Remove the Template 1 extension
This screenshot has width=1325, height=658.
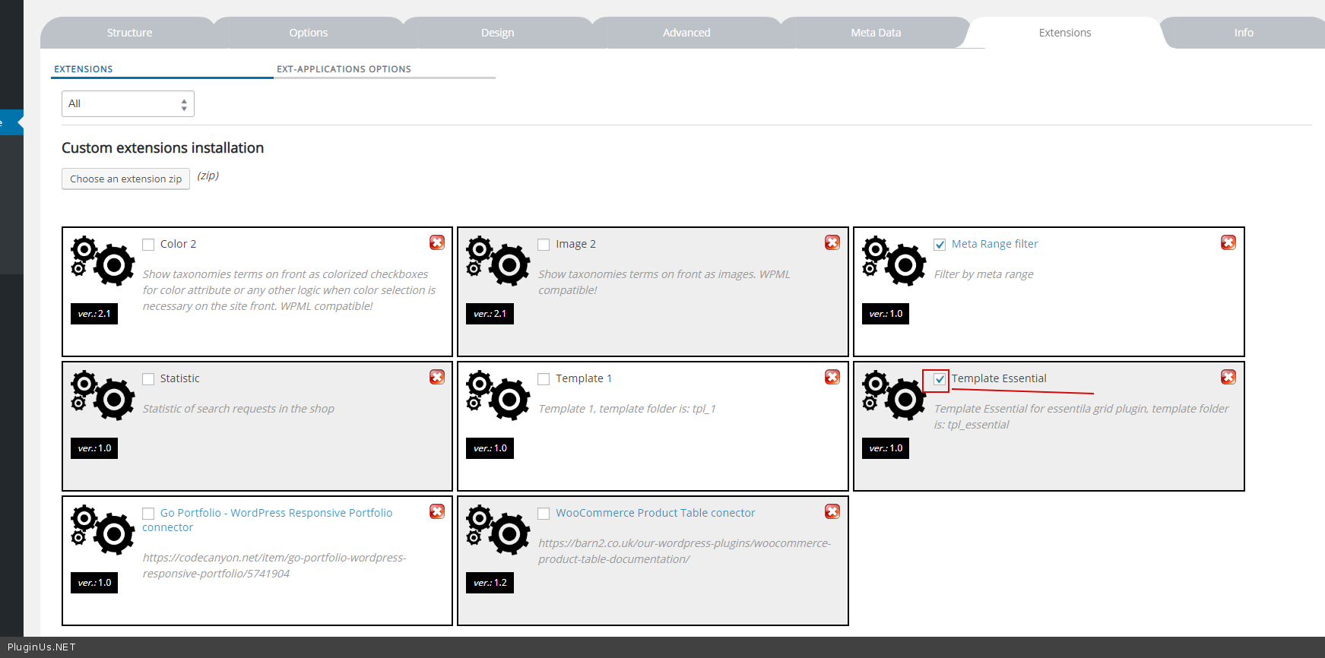point(832,377)
